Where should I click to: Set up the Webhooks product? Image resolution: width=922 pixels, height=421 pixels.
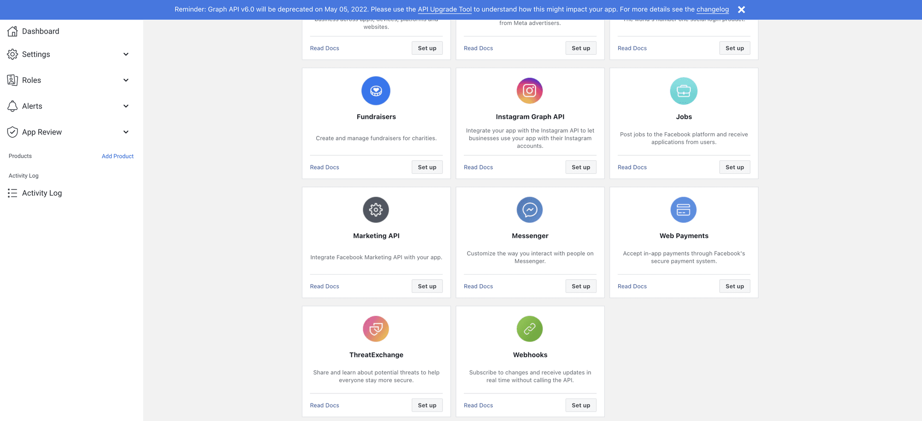tap(581, 405)
